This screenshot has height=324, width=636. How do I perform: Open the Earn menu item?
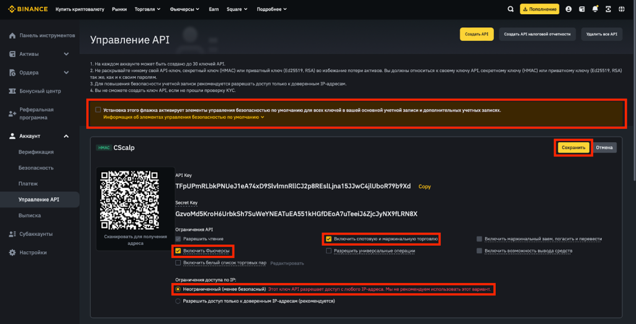tap(214, 9)
